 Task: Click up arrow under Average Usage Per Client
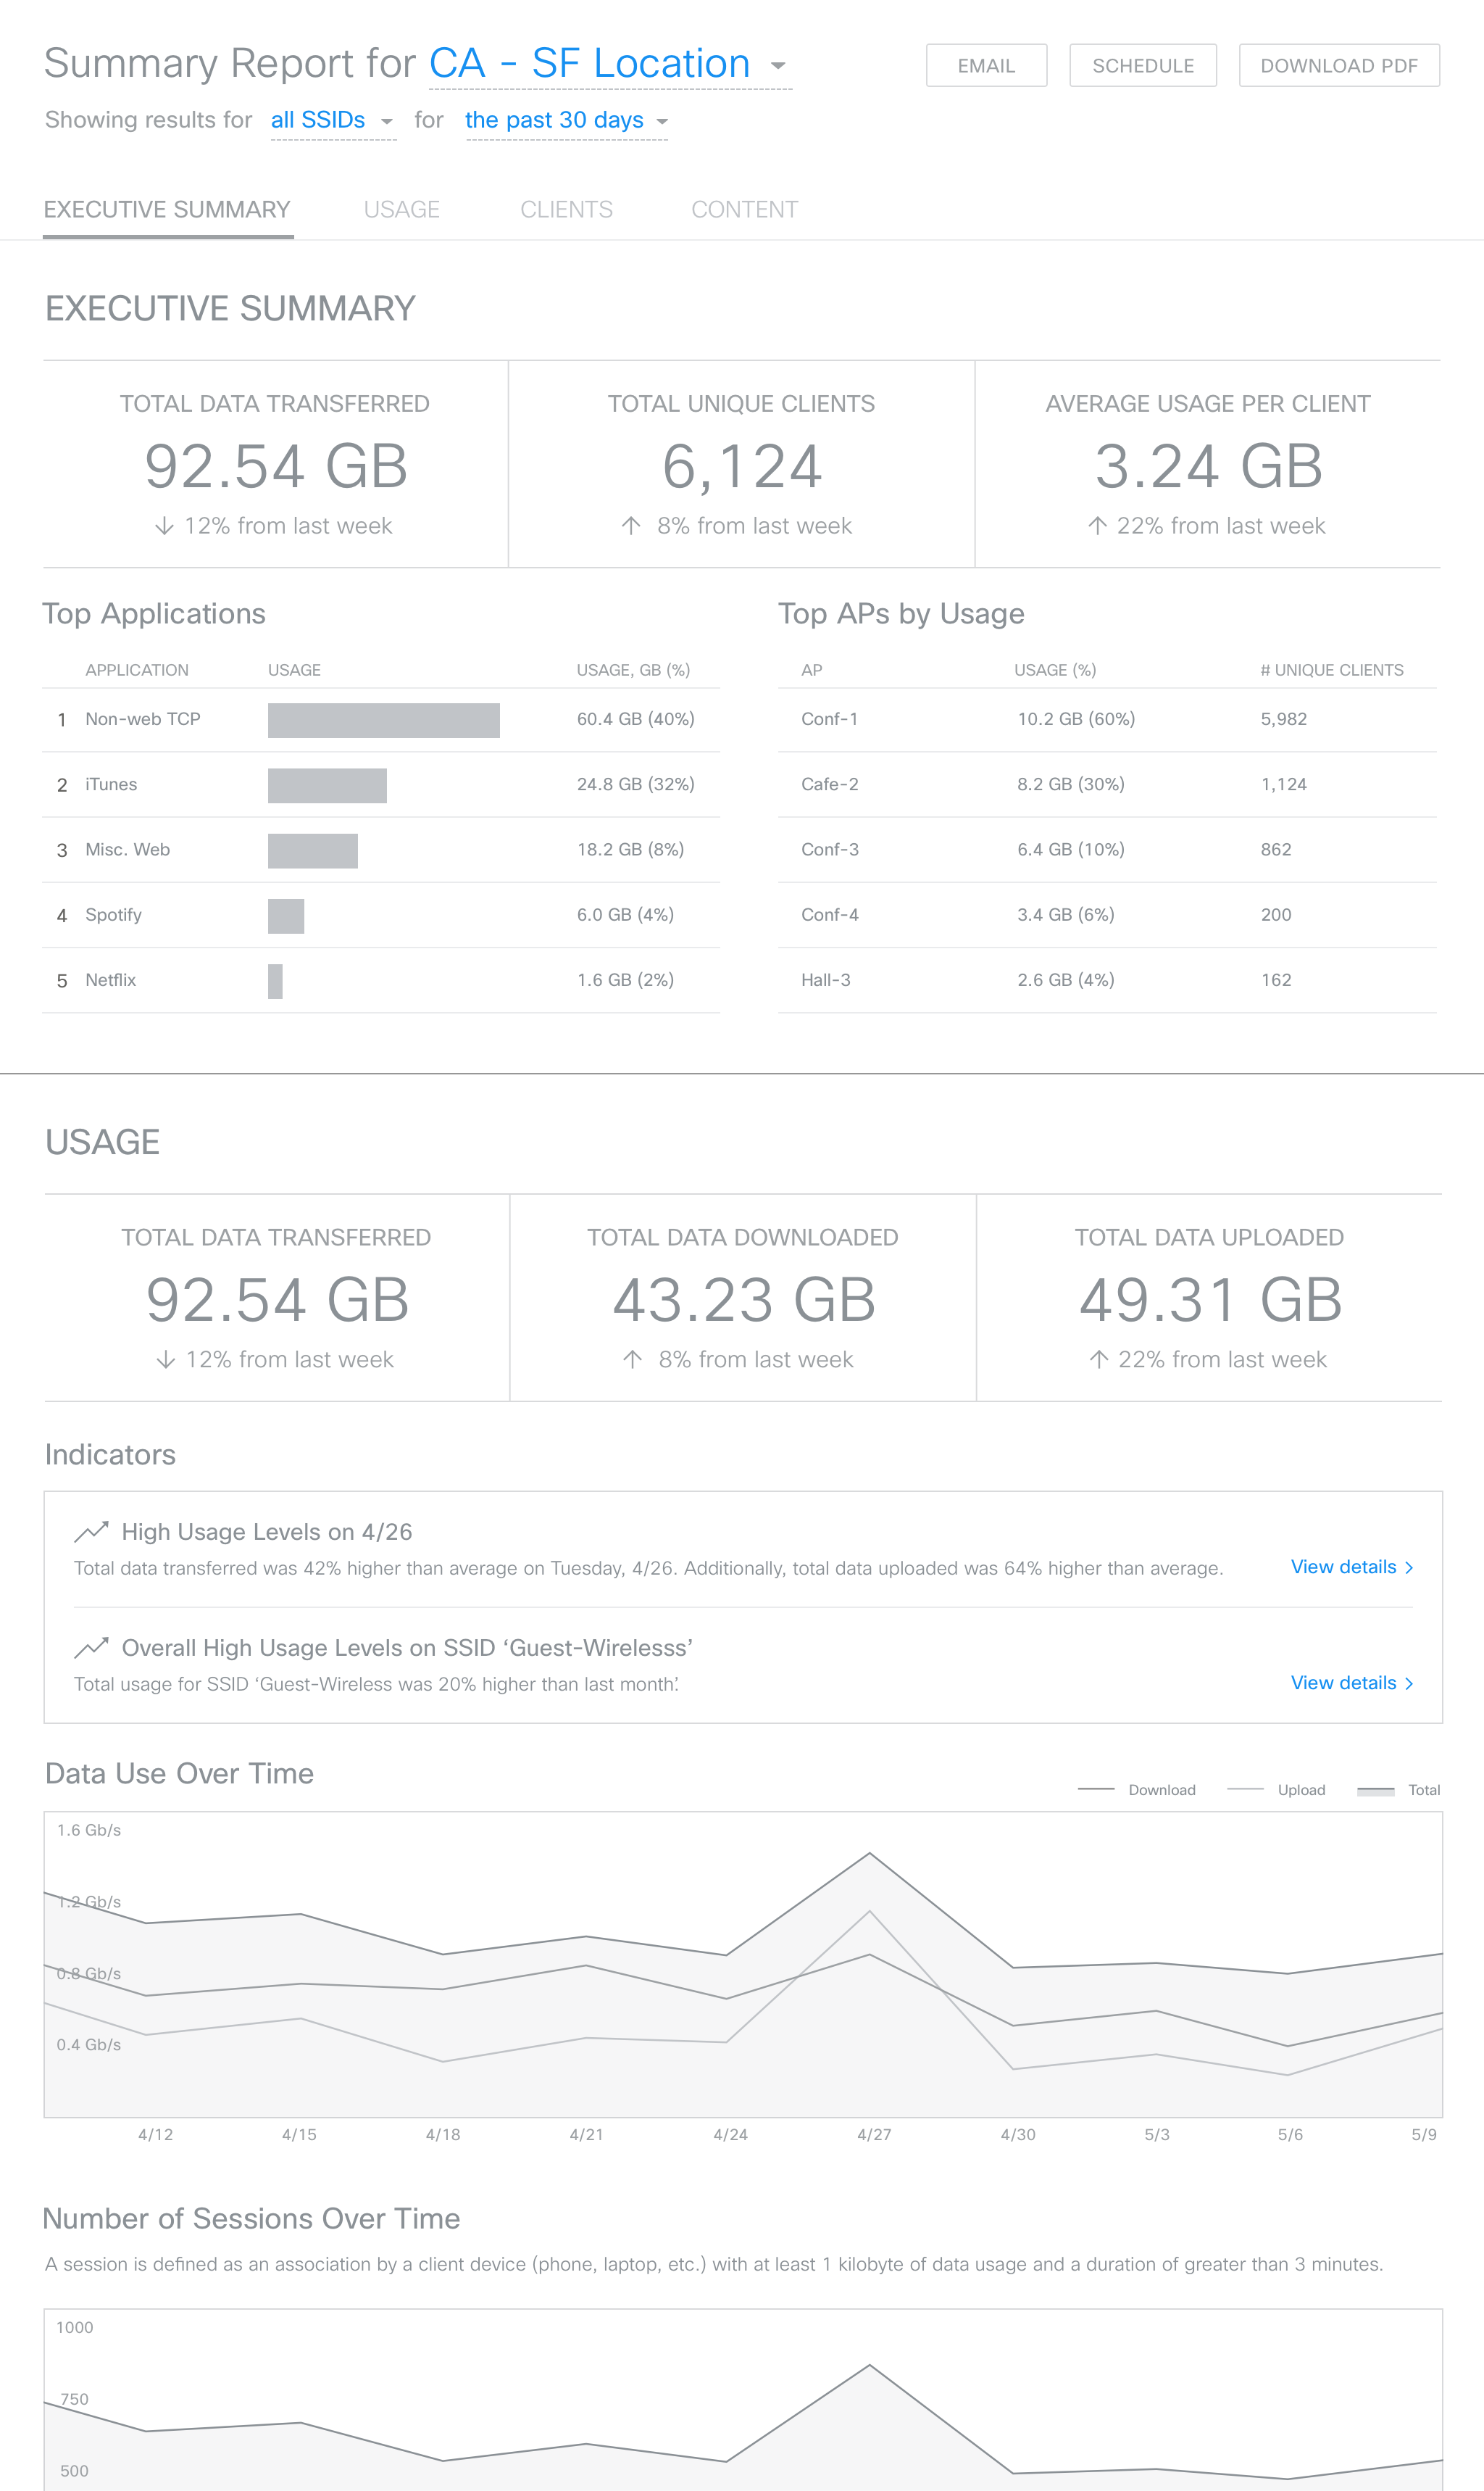point(1097,525)
